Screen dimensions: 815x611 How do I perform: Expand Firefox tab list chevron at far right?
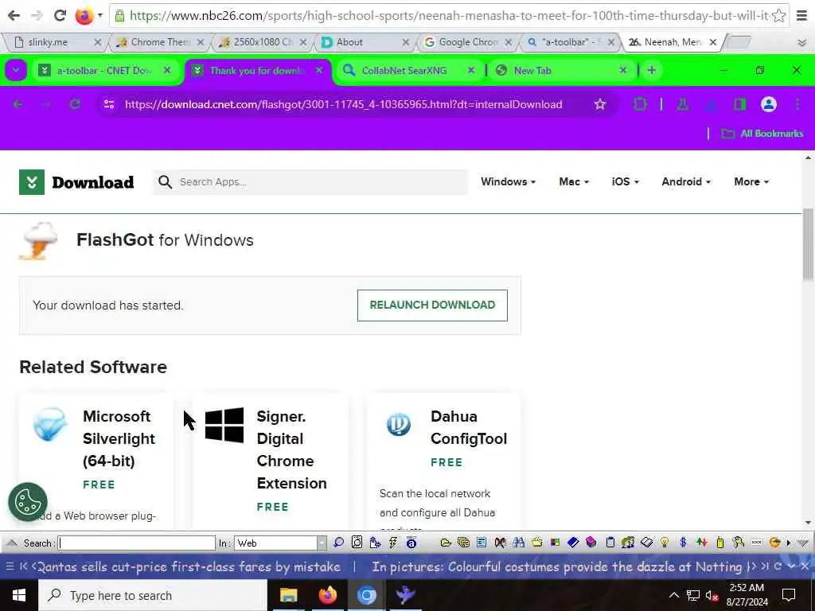tap(802, 43)
